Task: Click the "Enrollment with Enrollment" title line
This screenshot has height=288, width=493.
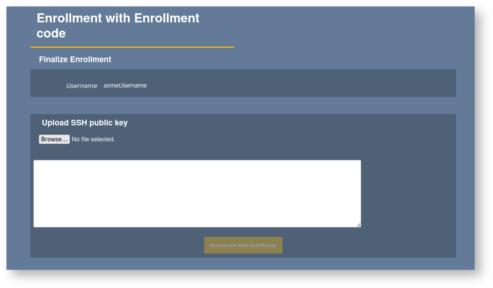Action: [118, 18]
